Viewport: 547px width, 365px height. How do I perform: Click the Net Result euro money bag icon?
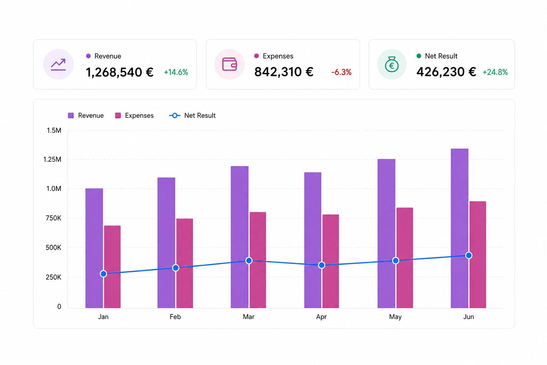coord(392,64)
